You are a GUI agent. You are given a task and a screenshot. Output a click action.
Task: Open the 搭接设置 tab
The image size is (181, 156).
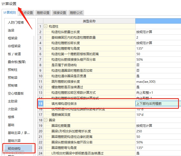(60, 13)
